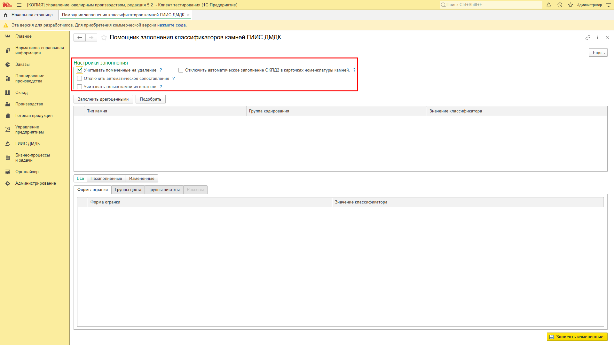Switch to Формы огранки tab

pos(92,190)
